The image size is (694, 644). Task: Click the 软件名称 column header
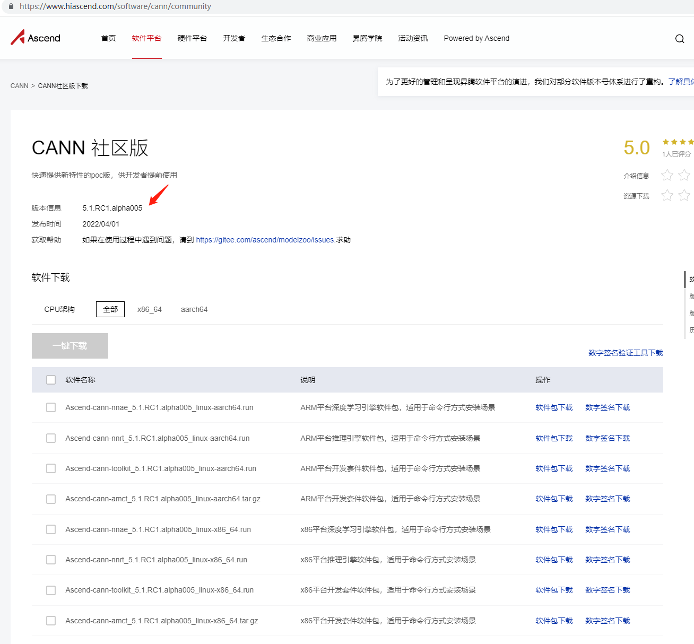coord(81,380)
